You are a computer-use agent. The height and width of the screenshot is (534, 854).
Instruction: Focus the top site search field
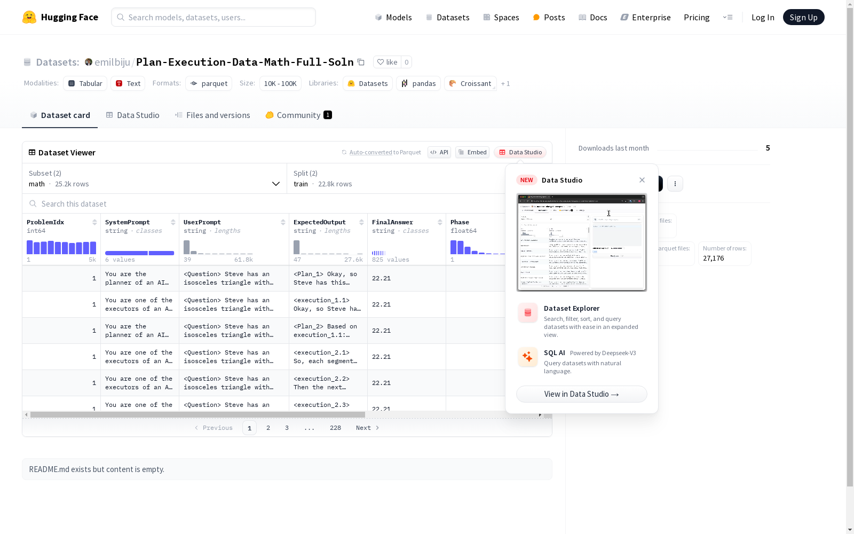coord(213,17)
